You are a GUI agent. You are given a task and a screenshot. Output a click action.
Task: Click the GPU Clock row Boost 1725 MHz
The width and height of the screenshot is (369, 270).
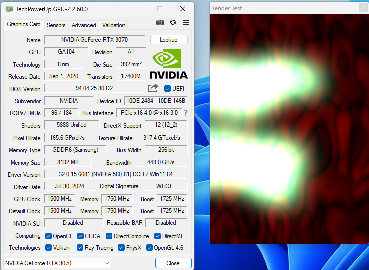(172, 199)
